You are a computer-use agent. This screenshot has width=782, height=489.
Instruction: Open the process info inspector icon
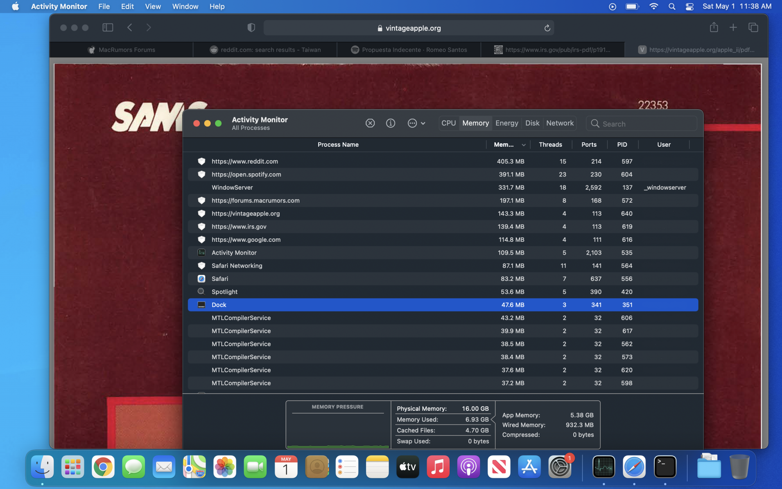click(x=390, y=123)
